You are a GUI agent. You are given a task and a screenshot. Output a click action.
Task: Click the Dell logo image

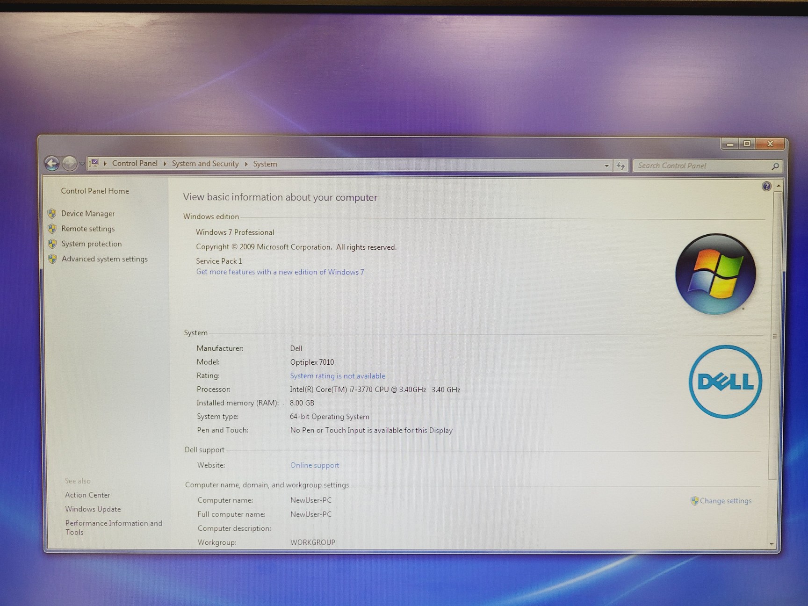pos(725,382)
